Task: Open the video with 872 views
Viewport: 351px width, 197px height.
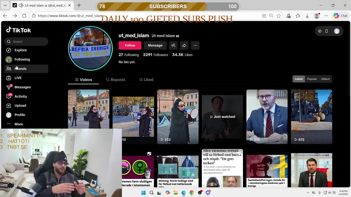Action: [312, 117]
